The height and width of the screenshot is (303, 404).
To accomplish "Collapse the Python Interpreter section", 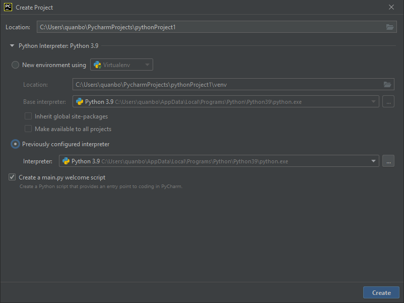I will [12, 46].
